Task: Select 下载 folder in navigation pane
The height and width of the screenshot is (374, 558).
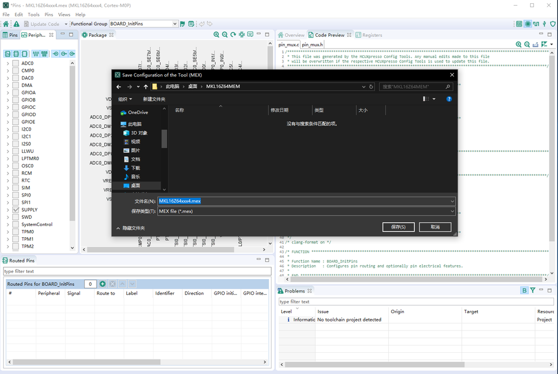Action: point(135,168)
